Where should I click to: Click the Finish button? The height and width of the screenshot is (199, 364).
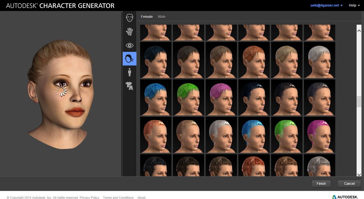(x=321, y=184)
